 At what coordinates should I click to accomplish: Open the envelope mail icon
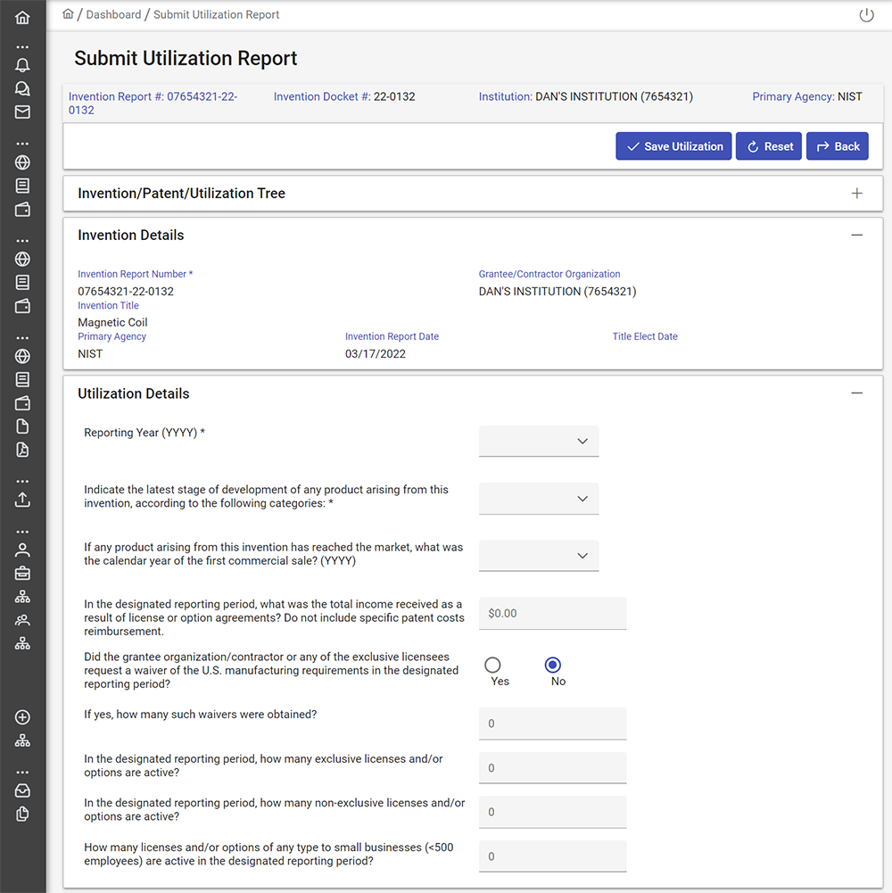pyautogui.click(x=22, y=112)
